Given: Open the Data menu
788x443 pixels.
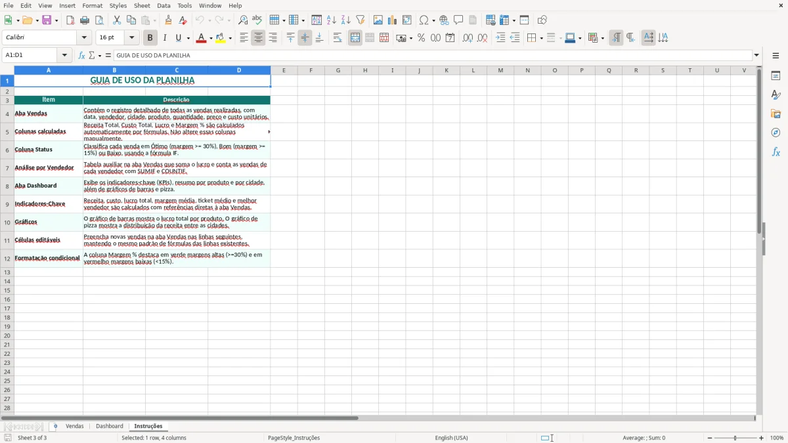Looking at the screenshot, I should 164,5.
